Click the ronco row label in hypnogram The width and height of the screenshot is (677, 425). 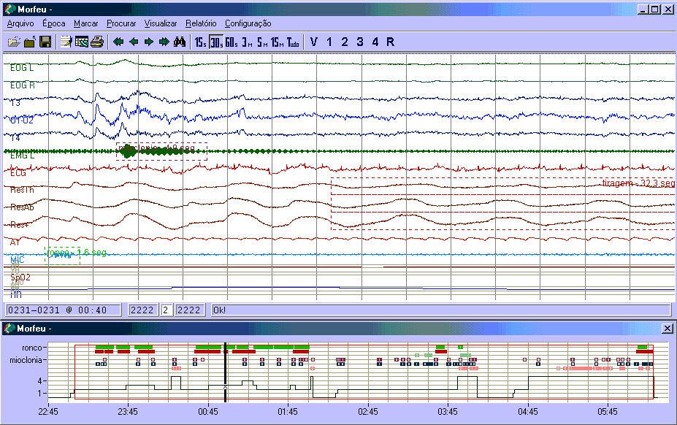32,348
